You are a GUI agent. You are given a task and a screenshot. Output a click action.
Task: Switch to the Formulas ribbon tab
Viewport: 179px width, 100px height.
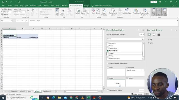point(33,6)
